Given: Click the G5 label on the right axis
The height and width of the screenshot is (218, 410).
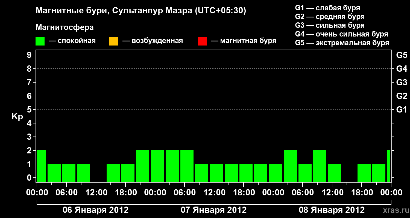Looking at the screenshot, I should pyautogui.click(x=402, y=55).
